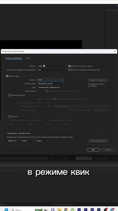
Task: Click audio Параметры формата button
Action: 98,141
